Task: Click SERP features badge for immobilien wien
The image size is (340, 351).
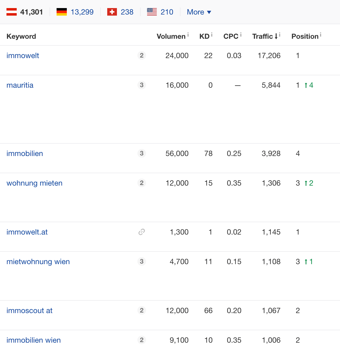Action: [x=142, y=340]
